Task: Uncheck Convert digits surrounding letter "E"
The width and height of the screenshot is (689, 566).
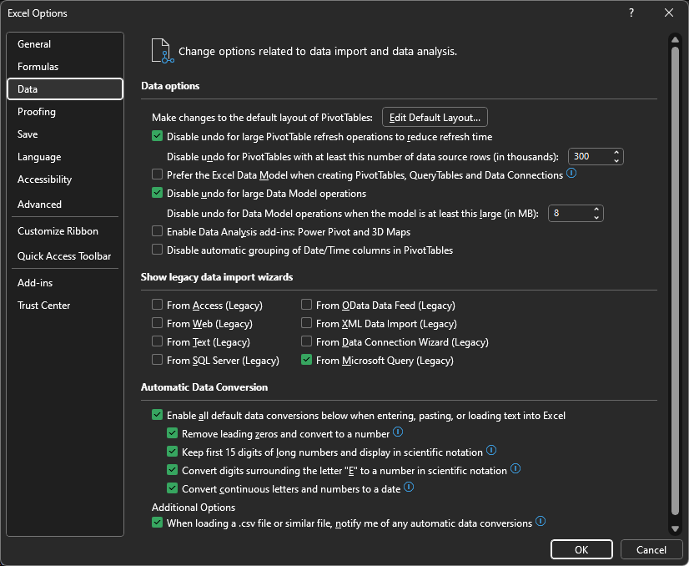Action: pyautogui.click(x=172, y=471)
